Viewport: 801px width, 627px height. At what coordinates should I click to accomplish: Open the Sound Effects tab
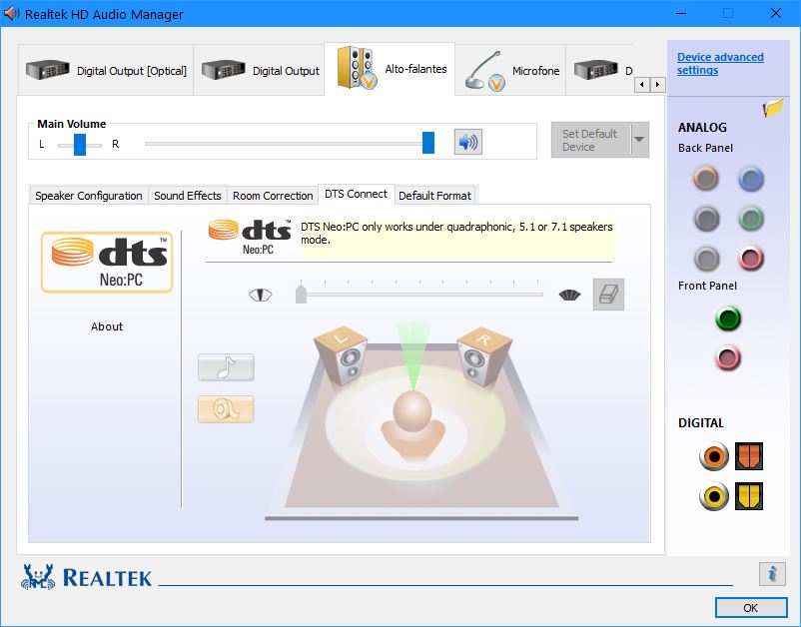(x=188, y=196)
